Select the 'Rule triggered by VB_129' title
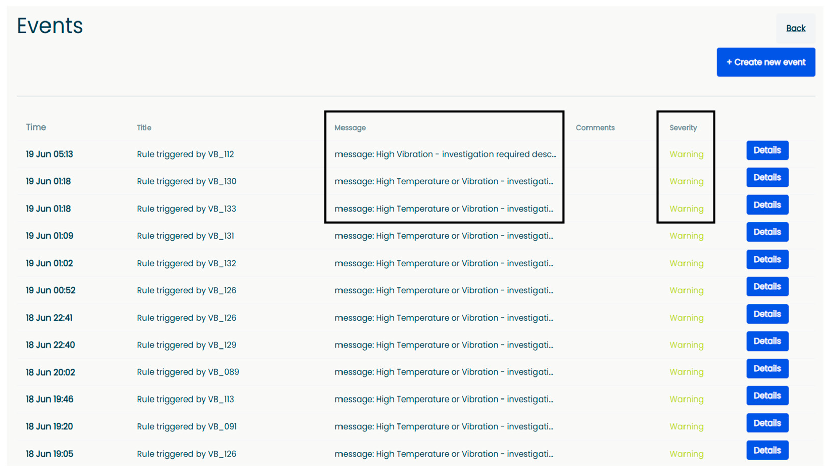Image resolution: width=831 pixels, height=474 pixels. [187, 345]
